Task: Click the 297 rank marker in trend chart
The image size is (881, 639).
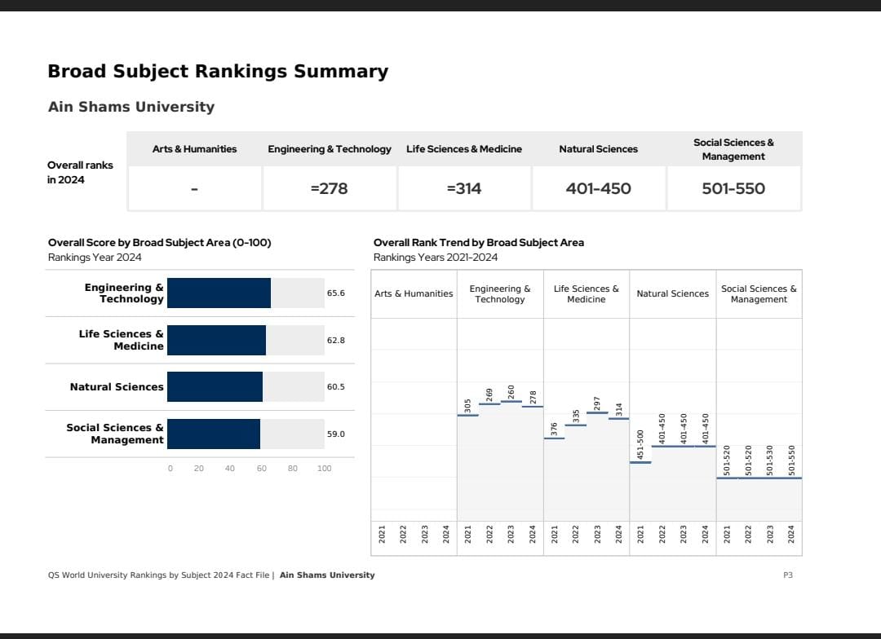Action: (x=597, y=412)
